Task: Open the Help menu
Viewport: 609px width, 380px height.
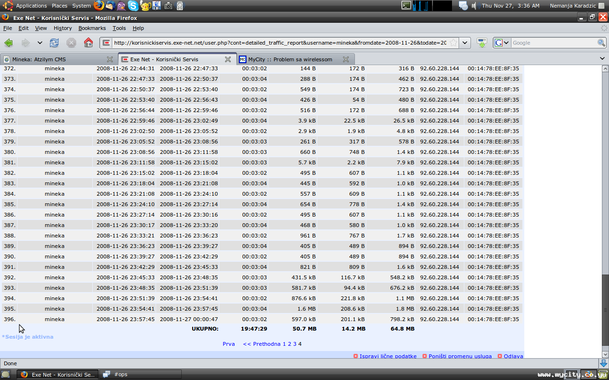Action: [138, 28]
